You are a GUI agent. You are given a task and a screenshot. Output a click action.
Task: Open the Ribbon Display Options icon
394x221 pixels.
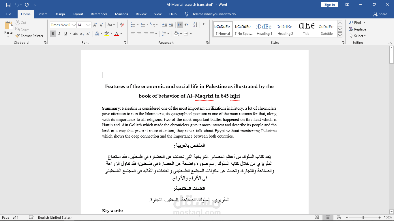[348, 5]
